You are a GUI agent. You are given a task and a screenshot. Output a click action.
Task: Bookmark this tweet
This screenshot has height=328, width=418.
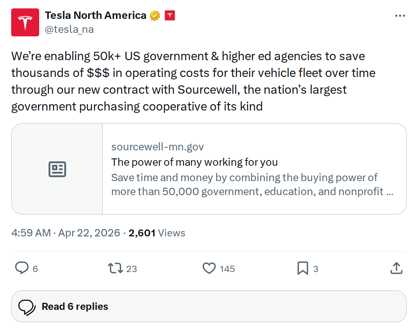click(303, 268)
